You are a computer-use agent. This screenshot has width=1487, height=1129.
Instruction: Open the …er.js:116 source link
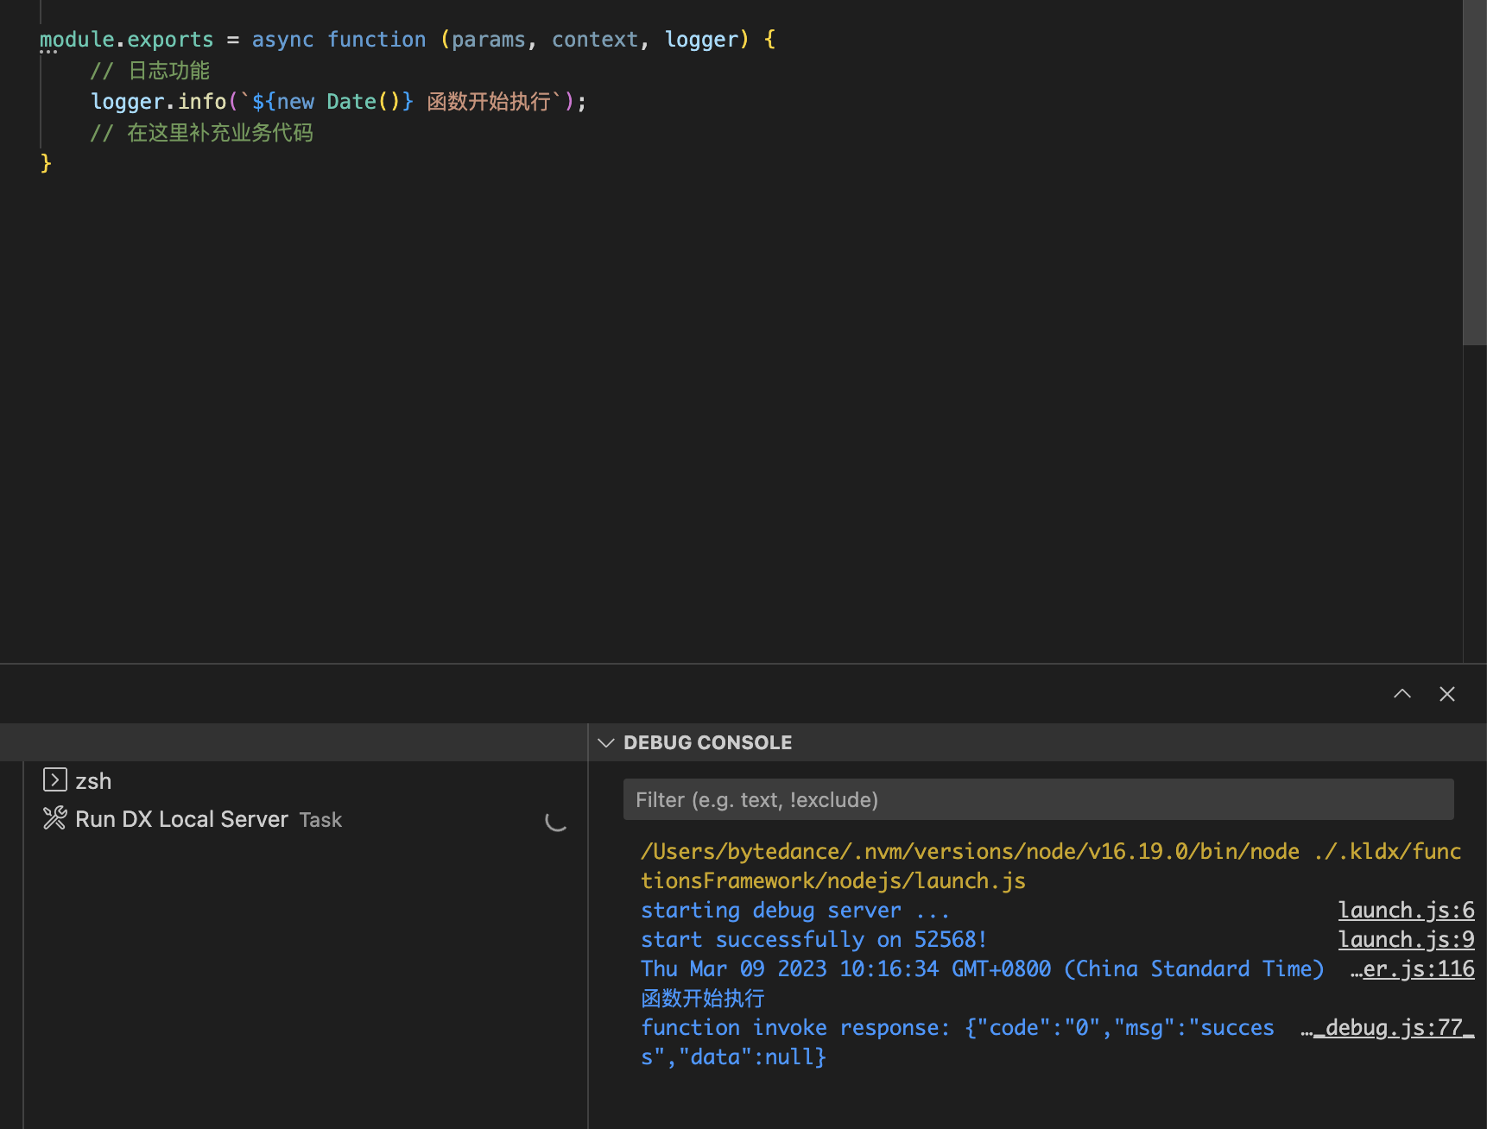click(x=1413, y=968)
